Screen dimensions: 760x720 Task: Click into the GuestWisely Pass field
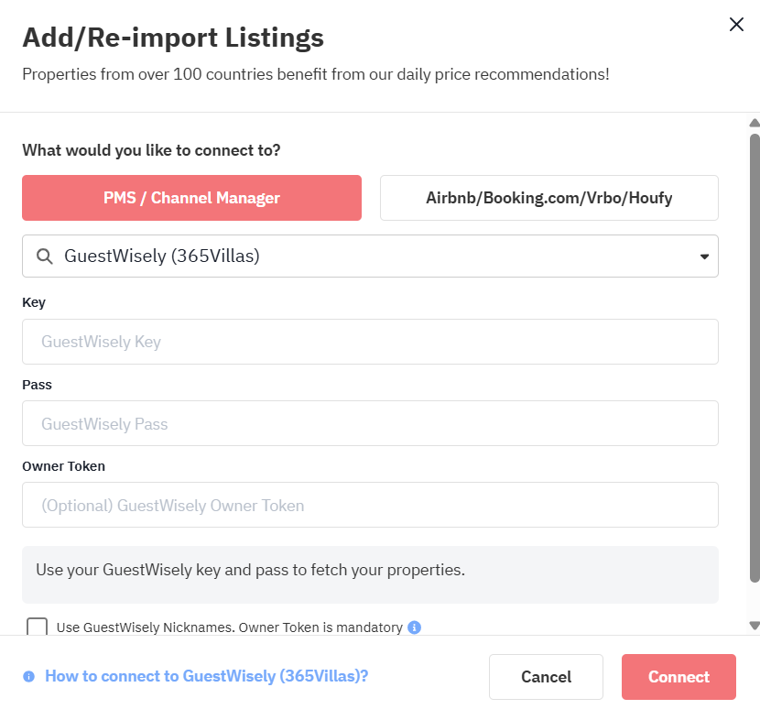point(370,424)
